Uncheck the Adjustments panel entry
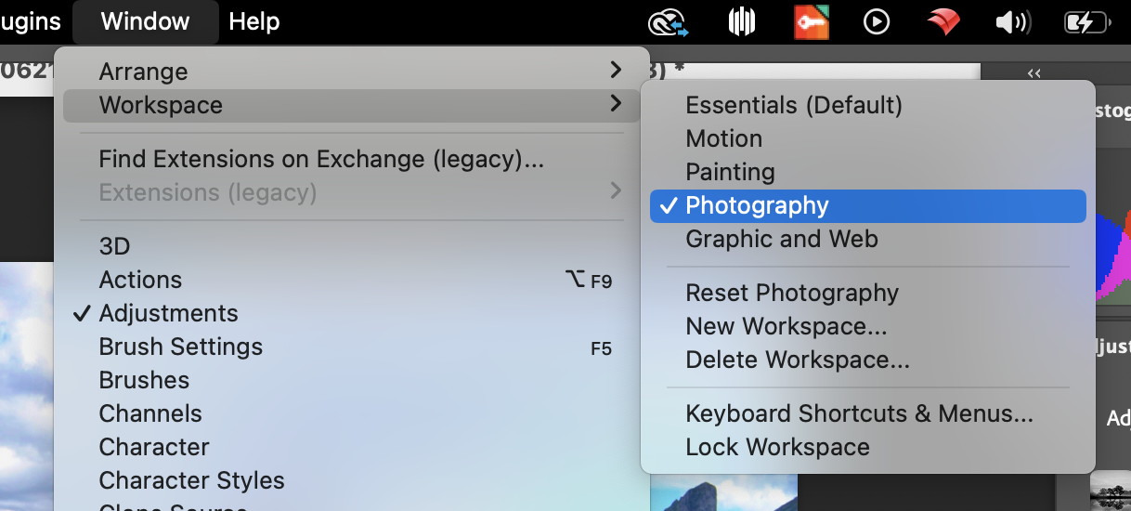The height and width of the screenshot is (511, 1131). pyautogui.click(x=168, y=313)
